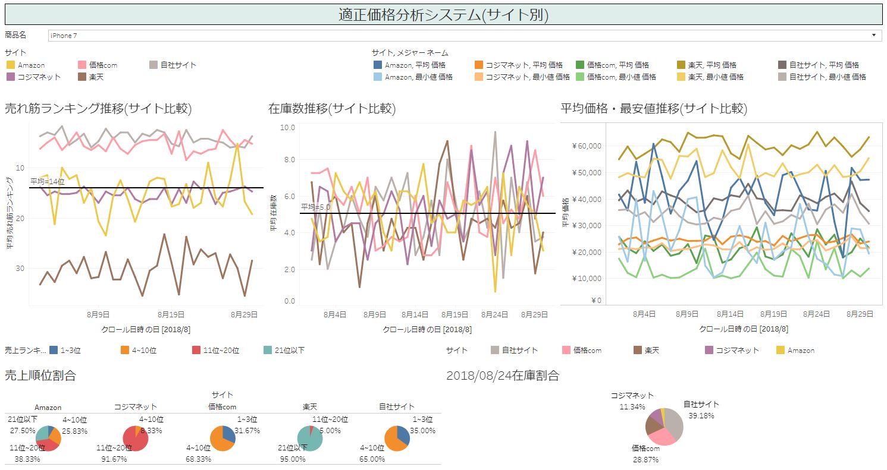
Task: Click the Amazon, 最小値 価格 legend entry
Action: [413, 77]
